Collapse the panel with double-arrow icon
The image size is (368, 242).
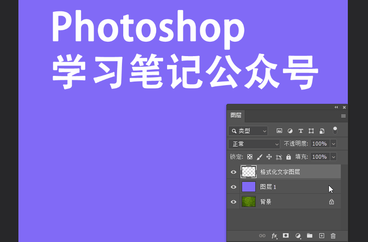pyautogui.click(x=336, y=107)
